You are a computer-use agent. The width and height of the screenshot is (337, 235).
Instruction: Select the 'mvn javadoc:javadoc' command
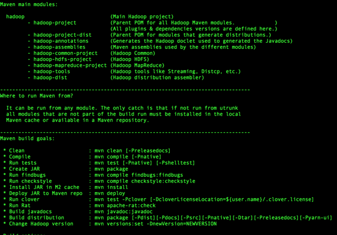coord(124,212)
